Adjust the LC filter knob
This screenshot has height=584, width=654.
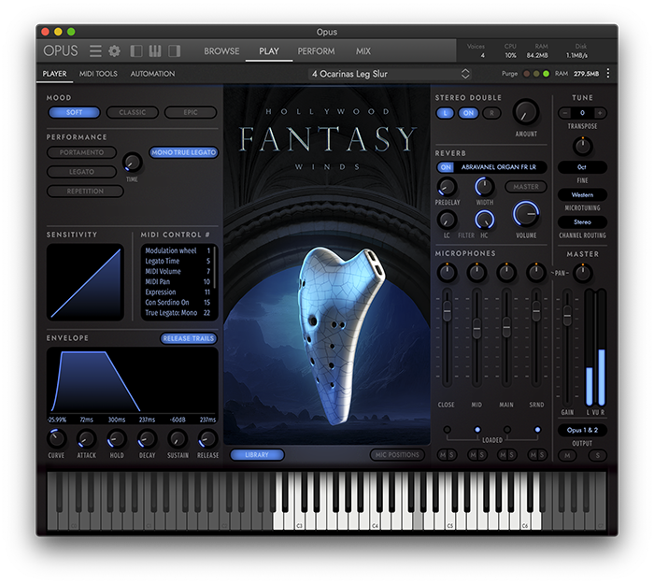447,220
